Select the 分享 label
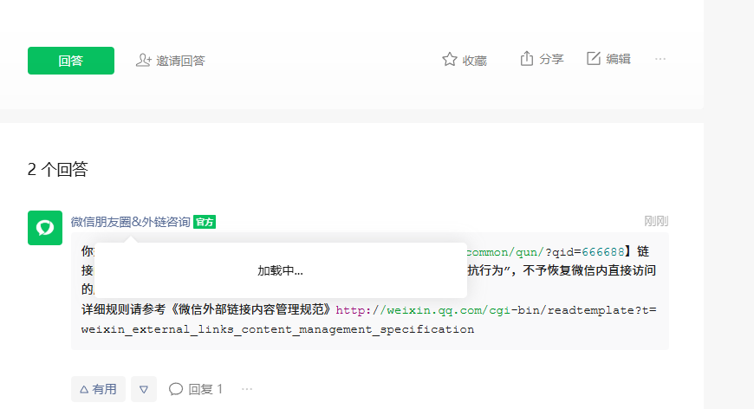 [x=551, y=59]
